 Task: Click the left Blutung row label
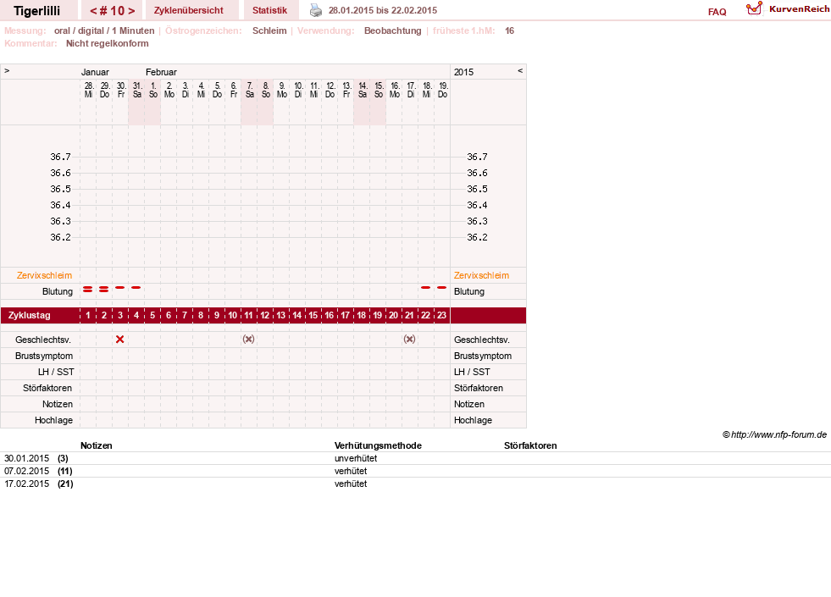coord(58,291)
